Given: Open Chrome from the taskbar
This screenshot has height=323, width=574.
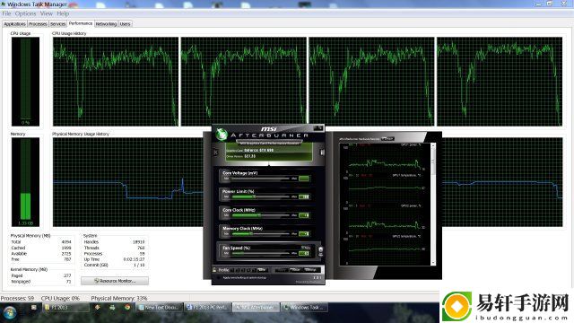Looking at the screenshot, I should tap(127, 307).
